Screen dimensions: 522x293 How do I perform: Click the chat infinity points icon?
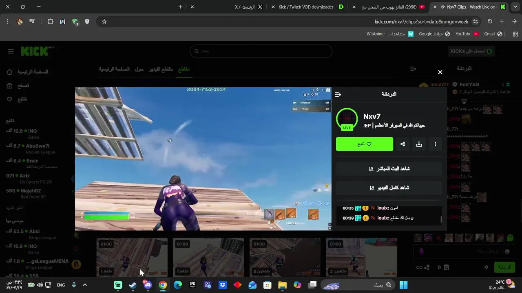tap(419, 267)
